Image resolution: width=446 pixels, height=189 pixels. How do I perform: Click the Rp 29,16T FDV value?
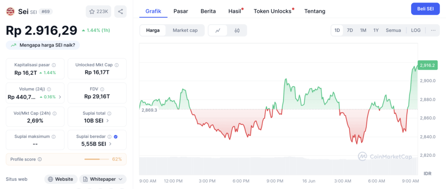pyautogui.click(x=97, y=96)
